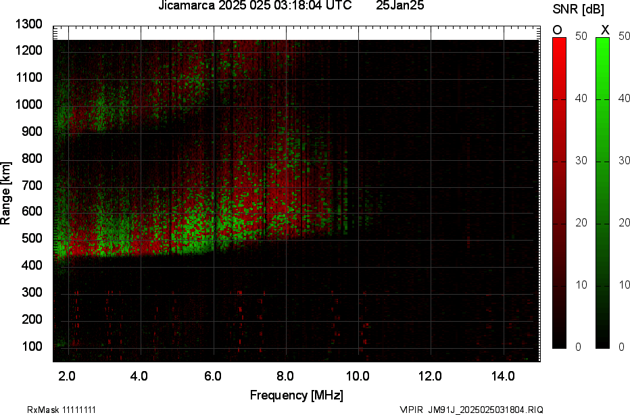
Task: Click the 900 range tick label
Action: coord(32,131)
